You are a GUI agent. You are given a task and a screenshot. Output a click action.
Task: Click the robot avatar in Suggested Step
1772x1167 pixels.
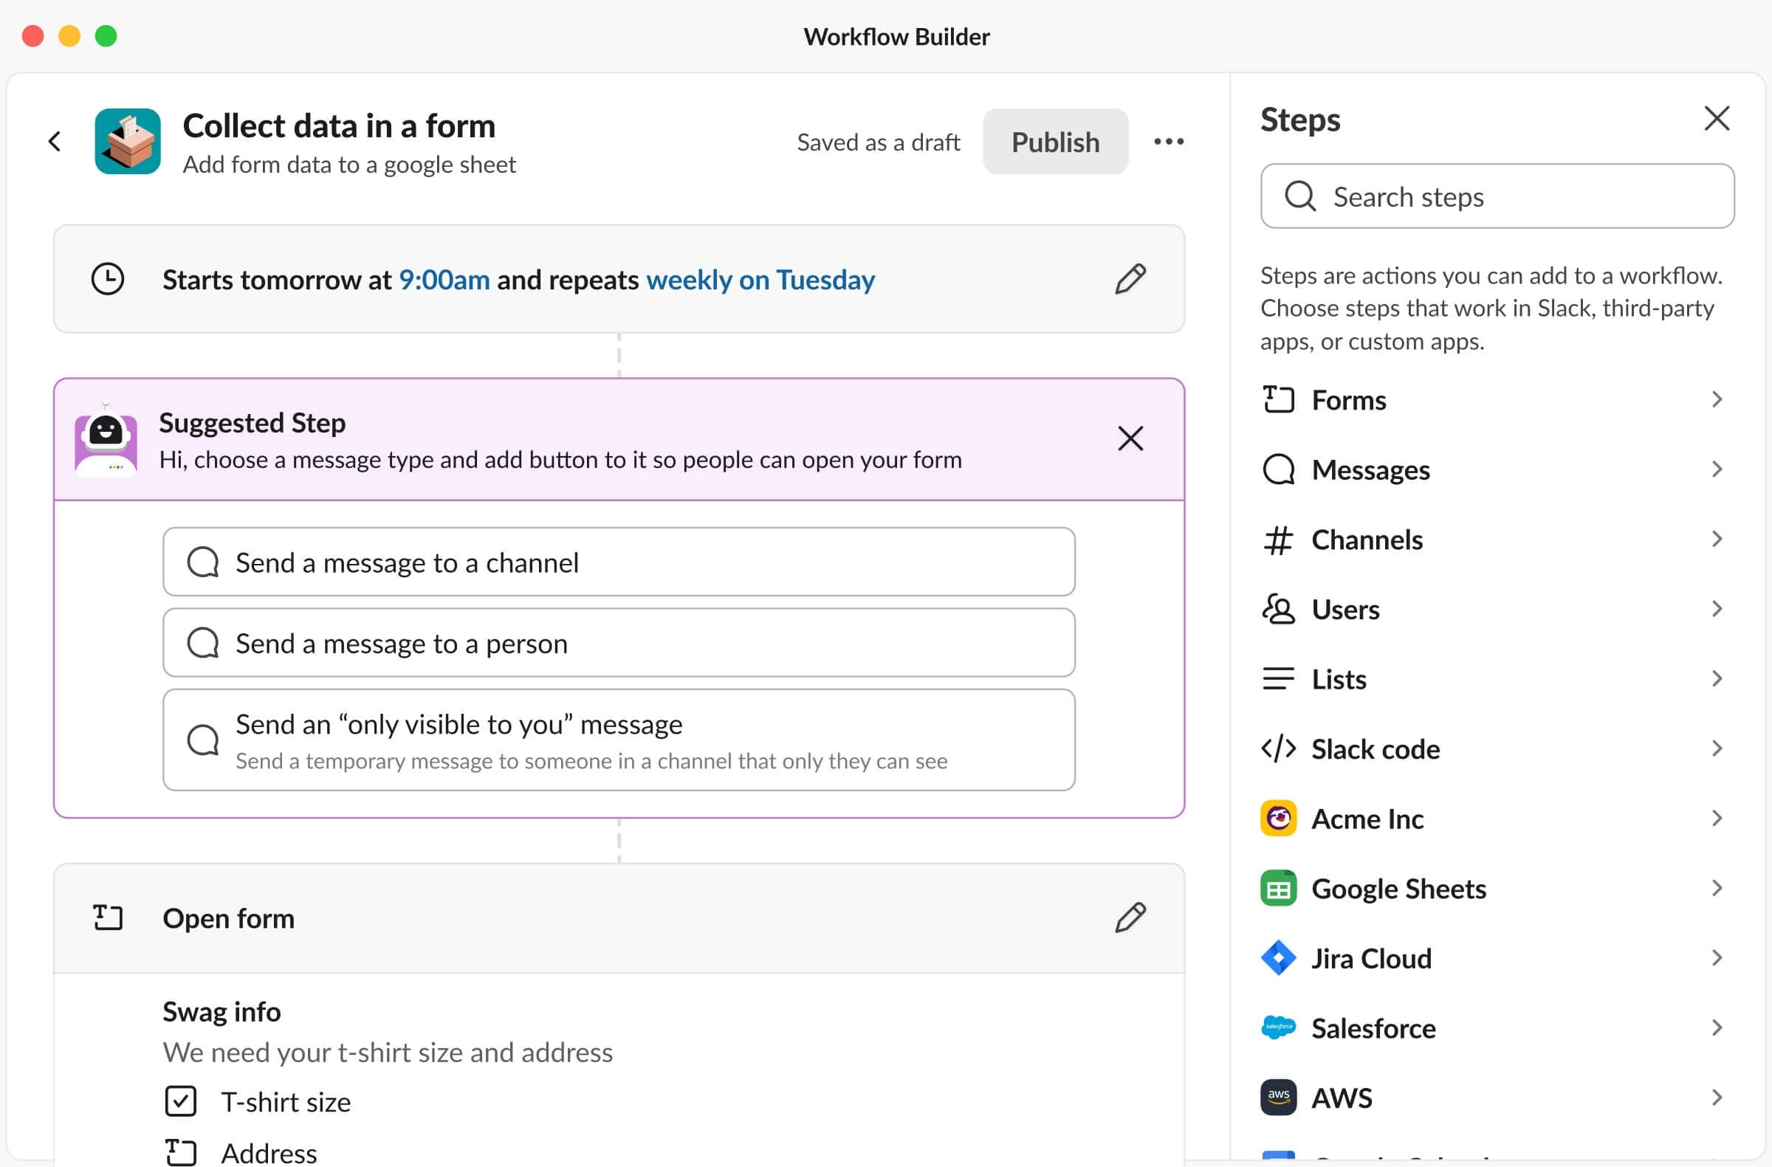pyautogui.click(x=106, y=439)
